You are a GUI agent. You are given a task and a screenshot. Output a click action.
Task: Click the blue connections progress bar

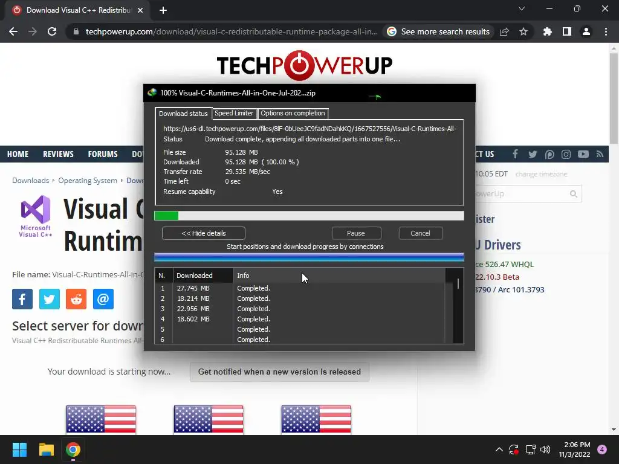pos(309,257)
